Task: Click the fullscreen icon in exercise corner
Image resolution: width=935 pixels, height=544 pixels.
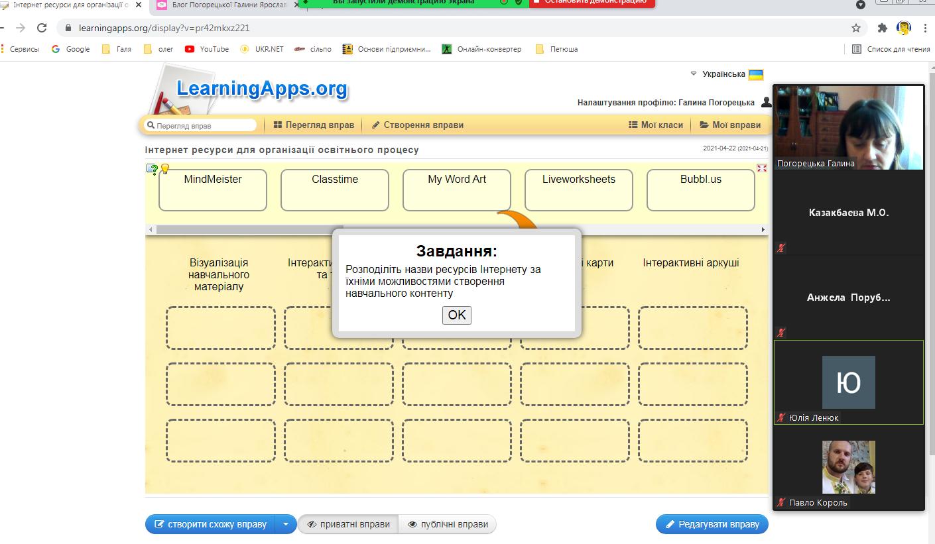Action: [762, 168]
